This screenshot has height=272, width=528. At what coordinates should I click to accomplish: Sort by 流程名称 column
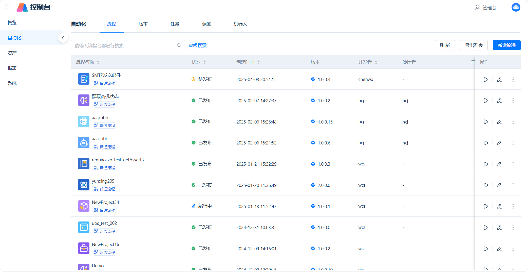point(98,62)
